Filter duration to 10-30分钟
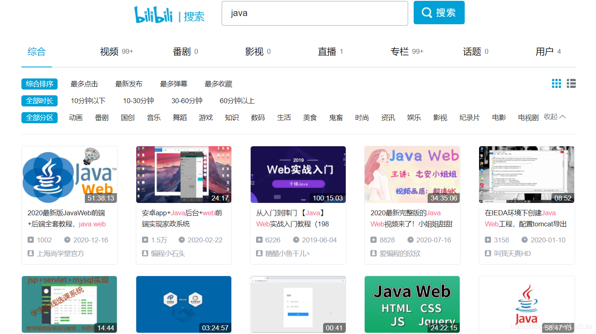 pos(138,101)
